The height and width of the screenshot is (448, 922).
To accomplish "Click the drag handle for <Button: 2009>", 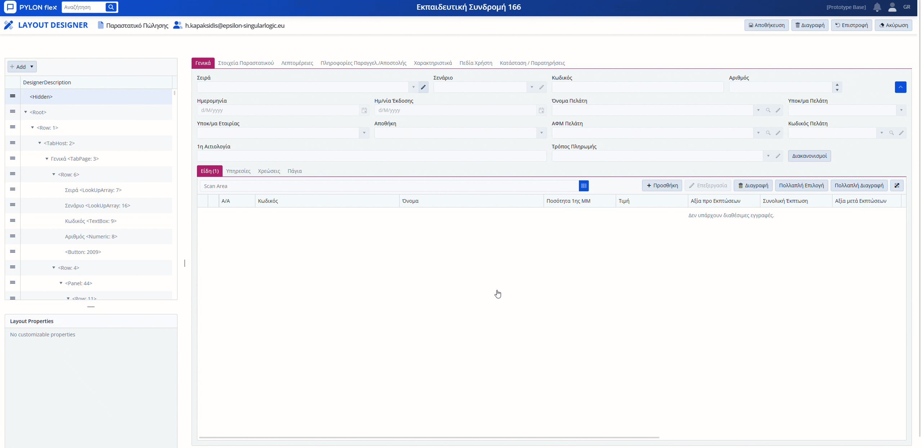I will pyautogui.click(x=13, y=251).
